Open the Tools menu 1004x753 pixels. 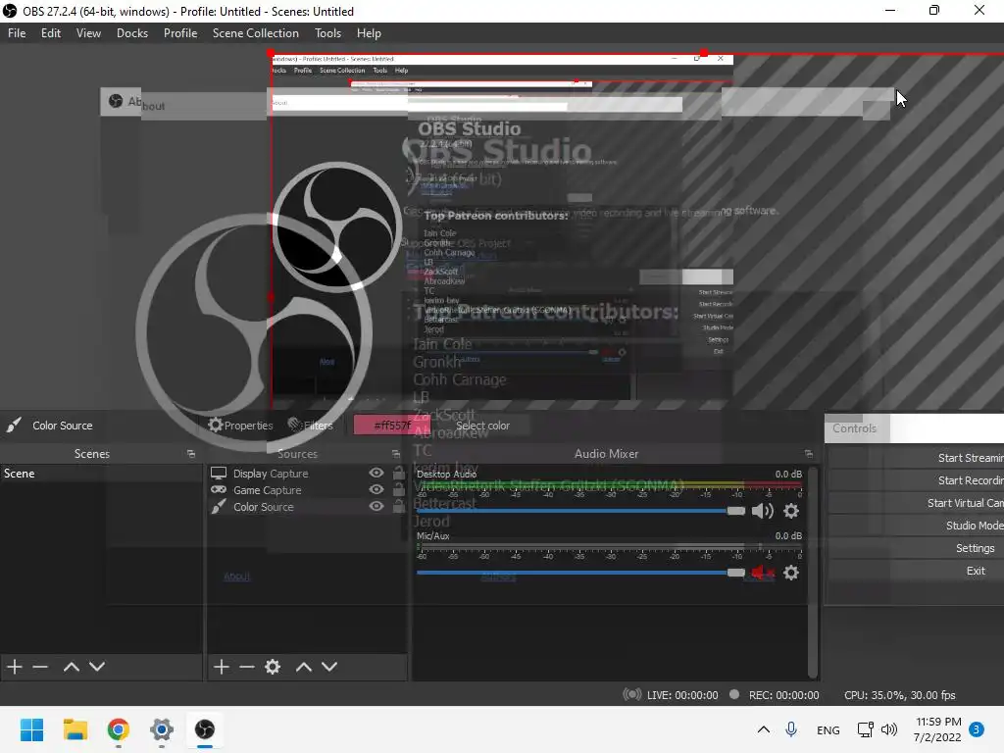click(327, 33)
